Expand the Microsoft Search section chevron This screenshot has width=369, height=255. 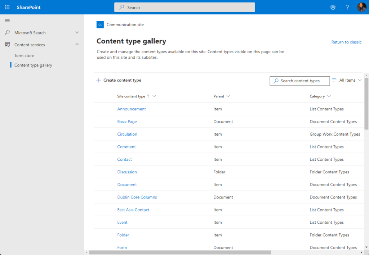(x=77, y=33)
